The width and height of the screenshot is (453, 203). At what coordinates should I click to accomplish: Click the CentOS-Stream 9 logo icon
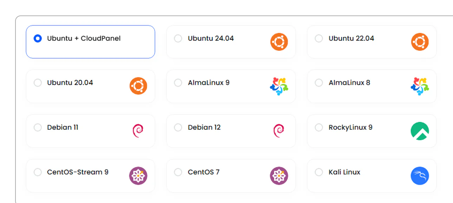[x=138, y=176]
